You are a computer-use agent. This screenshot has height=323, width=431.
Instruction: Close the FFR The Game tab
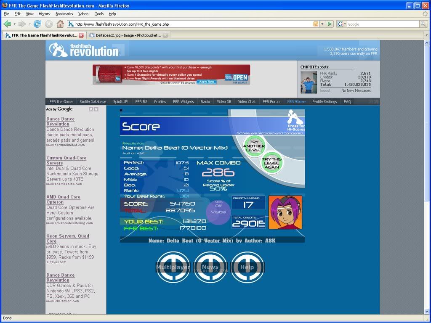pos(81,35)
